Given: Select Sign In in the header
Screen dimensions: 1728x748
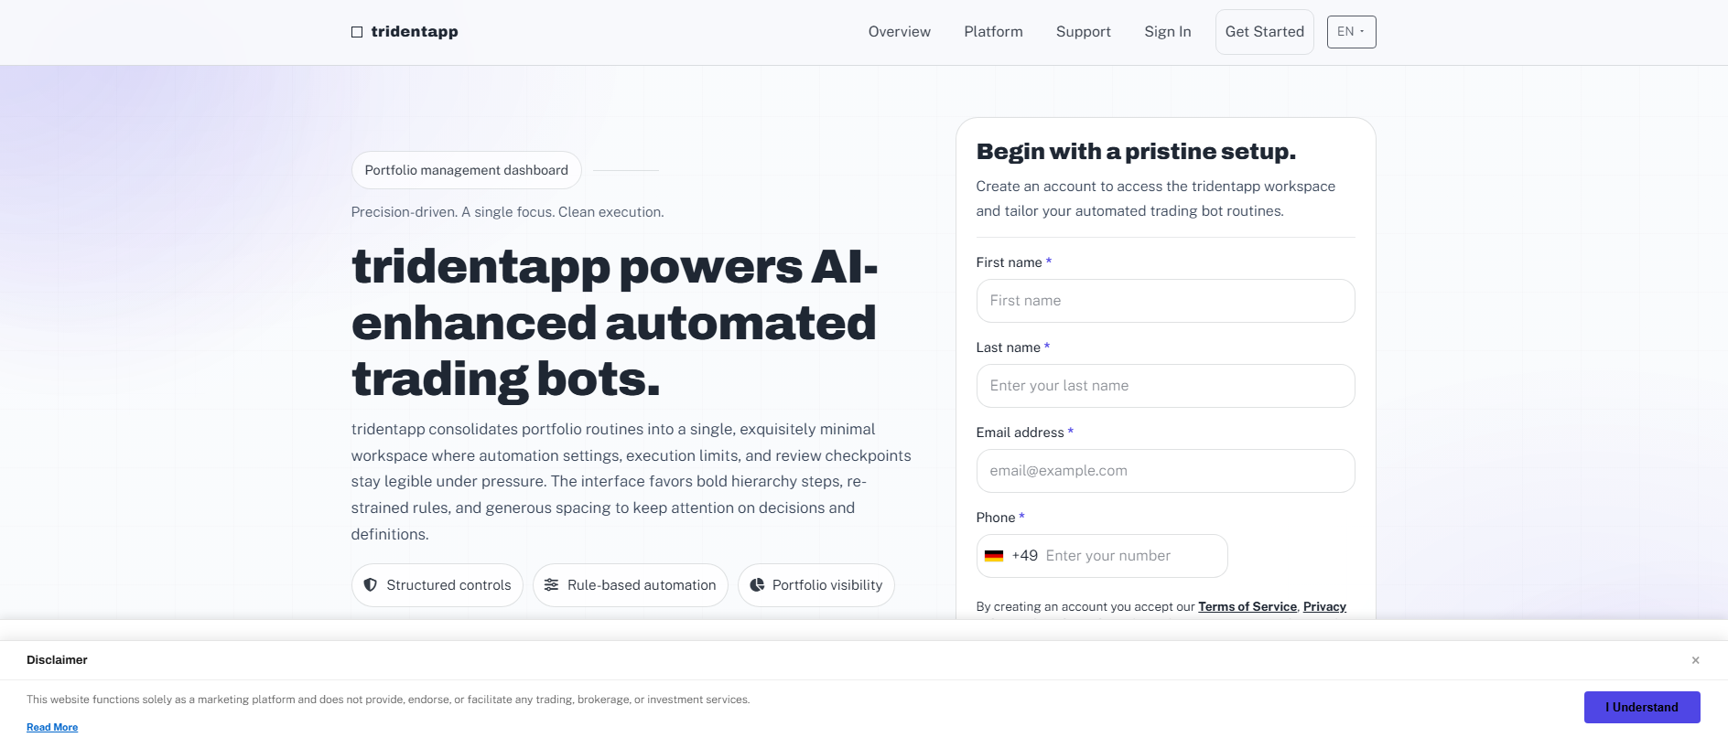Looking at the screenshot, I should point(1167,32).
